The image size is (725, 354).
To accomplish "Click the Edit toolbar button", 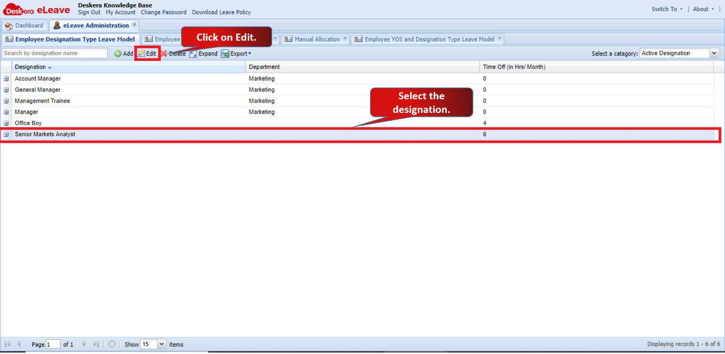I will click(147, 54).
